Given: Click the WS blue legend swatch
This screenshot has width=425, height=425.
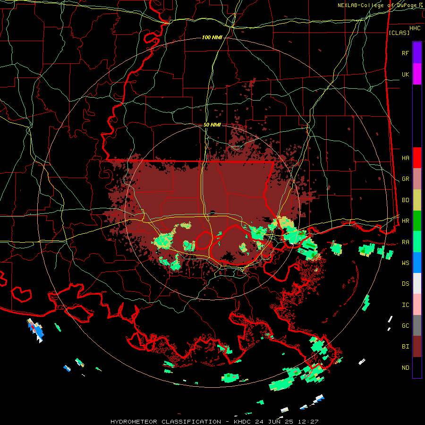Looking at the screenshot, I should pos(417,263).
